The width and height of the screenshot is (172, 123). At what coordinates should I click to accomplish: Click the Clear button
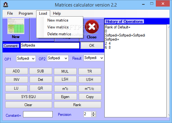pos(29,105)
